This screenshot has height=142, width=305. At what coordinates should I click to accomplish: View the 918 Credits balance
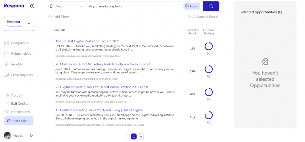tap(20, 103)
